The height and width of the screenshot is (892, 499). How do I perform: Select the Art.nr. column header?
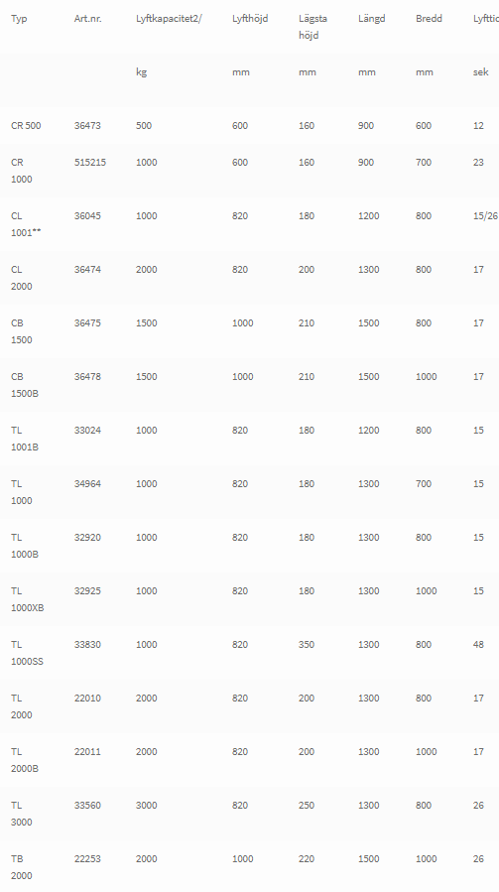(x=87, y=19)
